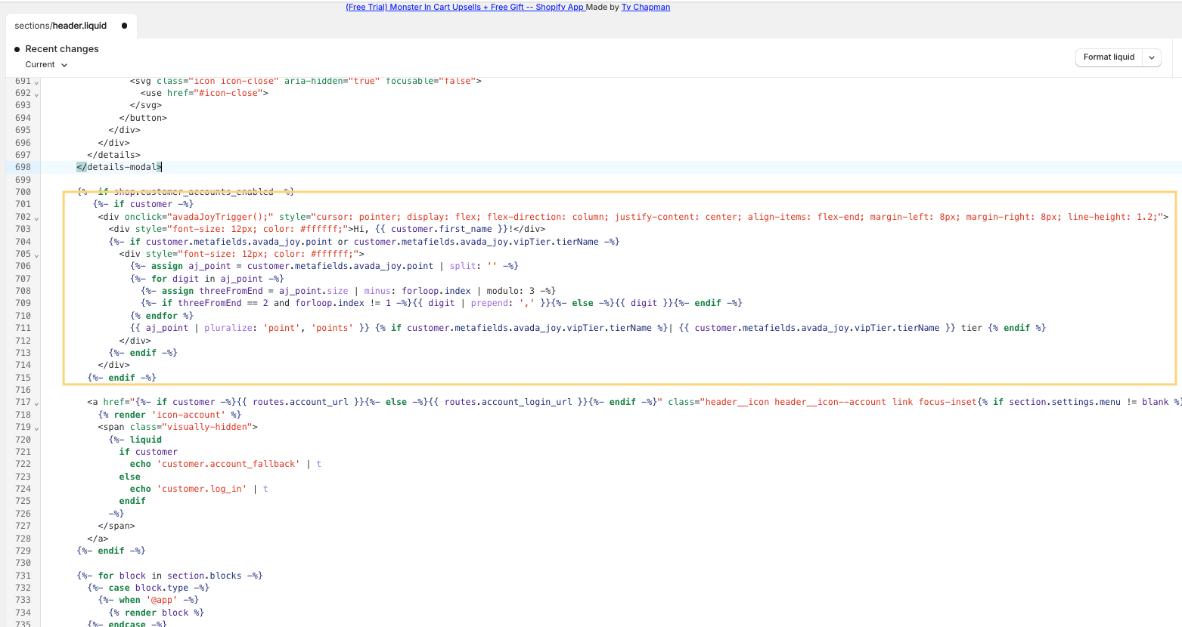Viewport: 1182px width, 627px height.
Task: Open the Format liquid options chevron
Action: (1152, 57)
